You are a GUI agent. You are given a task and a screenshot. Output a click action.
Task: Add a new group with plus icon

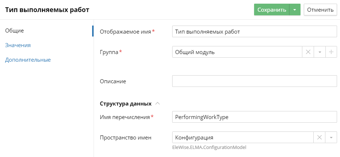[331, 52]
